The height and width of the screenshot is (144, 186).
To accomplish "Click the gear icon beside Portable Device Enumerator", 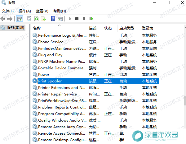I will pos(35,68).
